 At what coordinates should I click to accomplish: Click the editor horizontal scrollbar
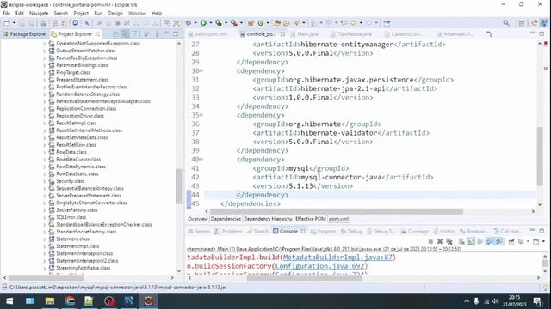pos(337,211)
